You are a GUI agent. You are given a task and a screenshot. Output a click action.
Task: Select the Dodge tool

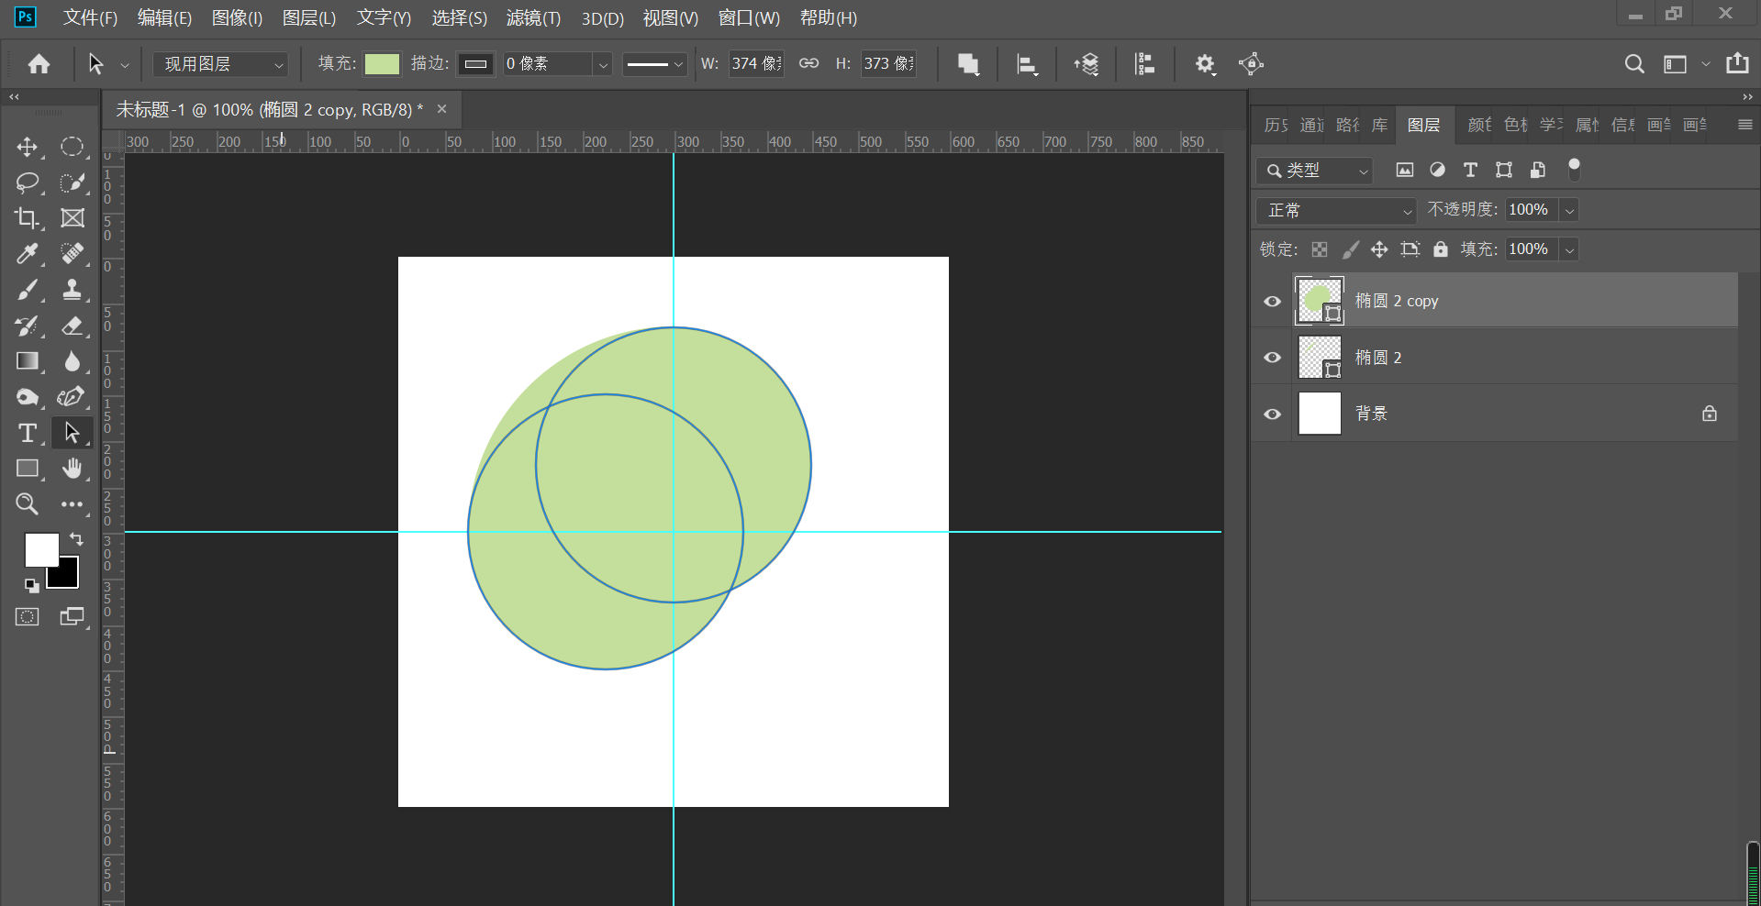click(x=28, y=397)
